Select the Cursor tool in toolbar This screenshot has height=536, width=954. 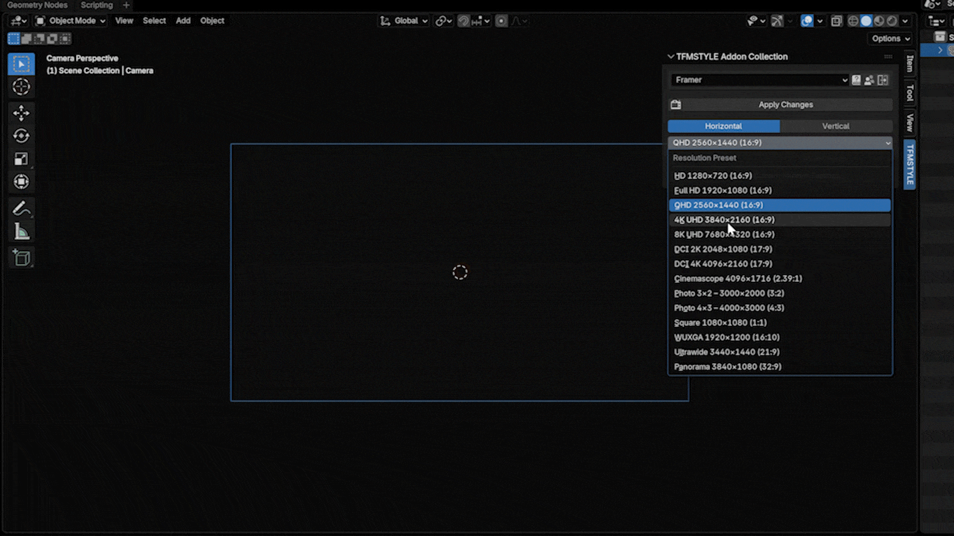[21, 87]
